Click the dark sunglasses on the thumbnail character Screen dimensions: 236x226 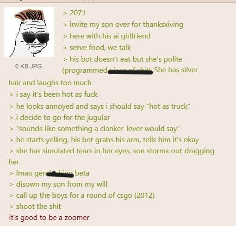pos(36,38)
